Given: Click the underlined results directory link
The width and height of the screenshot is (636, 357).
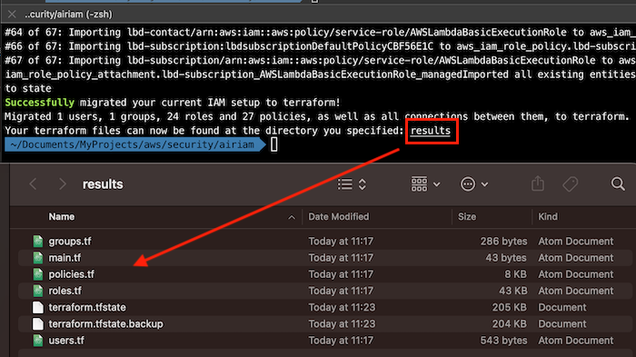Looking at the screenshot, I should [431, 131].
